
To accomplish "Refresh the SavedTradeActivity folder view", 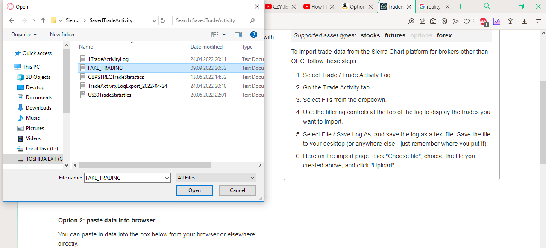I will click(x=163, y=20).
